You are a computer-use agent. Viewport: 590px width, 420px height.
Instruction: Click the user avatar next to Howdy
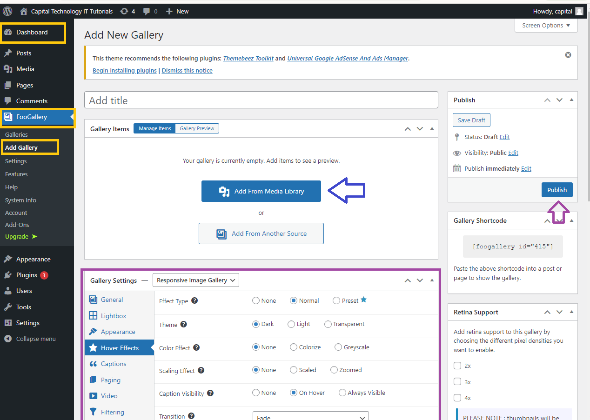(x=579, y=11)
